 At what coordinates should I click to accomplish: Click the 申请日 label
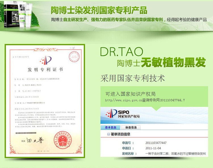(128, 148)
